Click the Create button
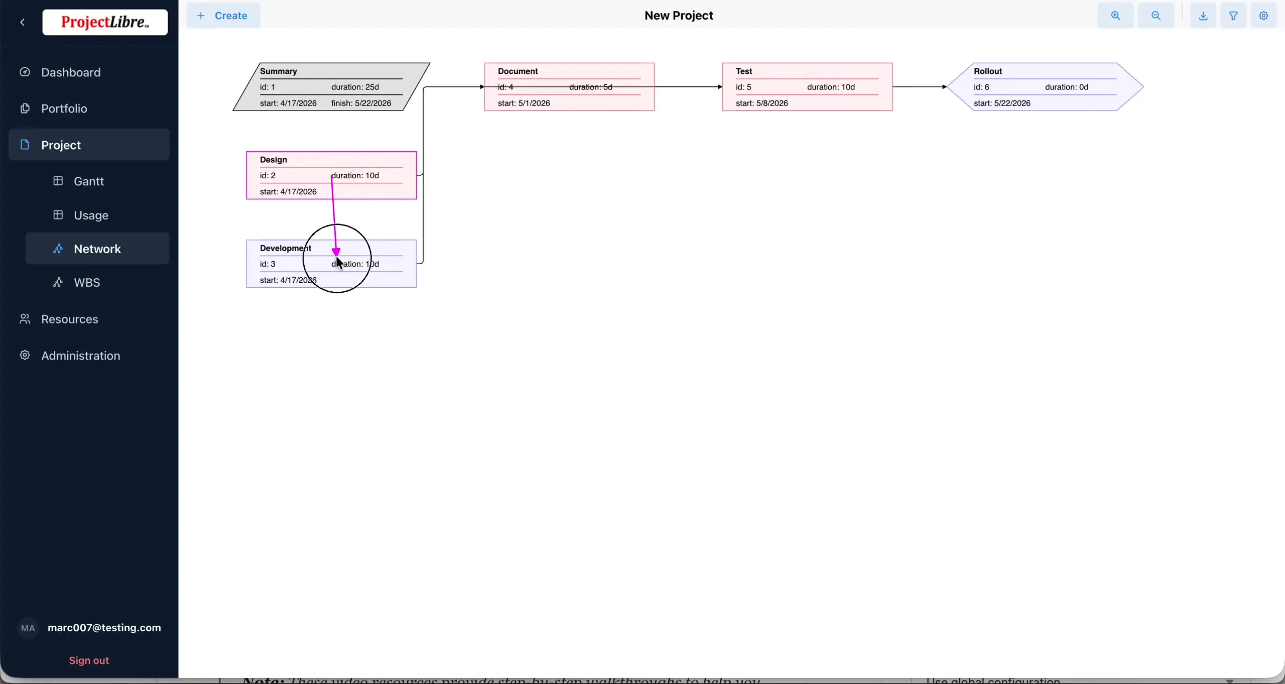1285x684 pixels. 223,16
